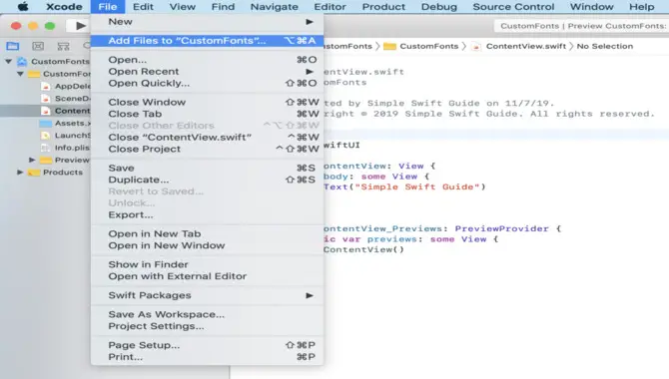This screenshot has width=669, height=379.
Task: Expand the Preview Content folder
Action: click(x=32, y=160)
